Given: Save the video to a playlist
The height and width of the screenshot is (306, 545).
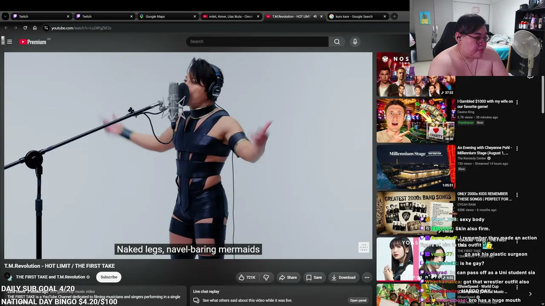Looking at the screenshot, I should point(314,278).
